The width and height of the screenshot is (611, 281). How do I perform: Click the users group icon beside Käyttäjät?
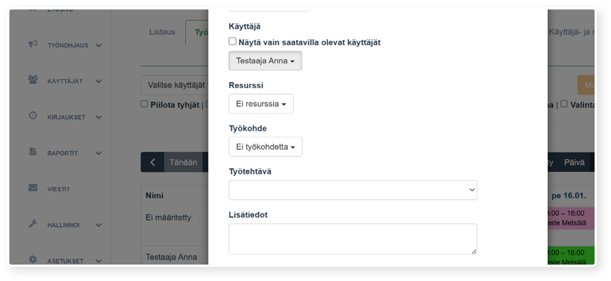point(33,79)
